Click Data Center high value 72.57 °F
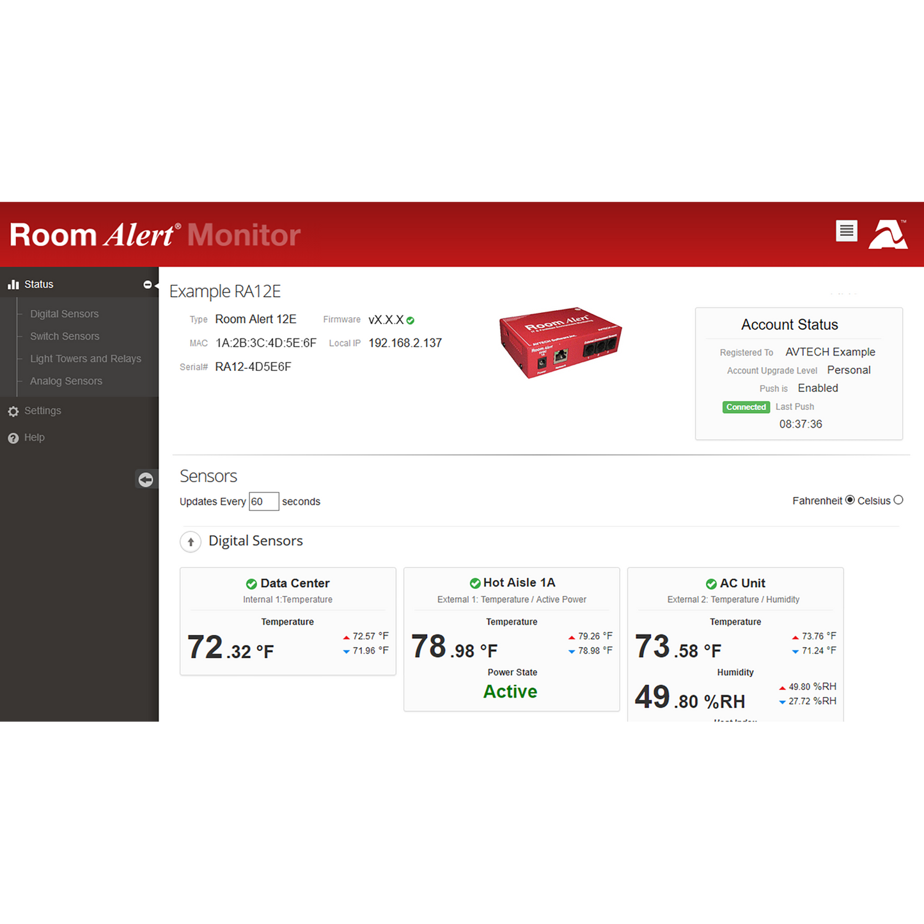 [370, 636]
